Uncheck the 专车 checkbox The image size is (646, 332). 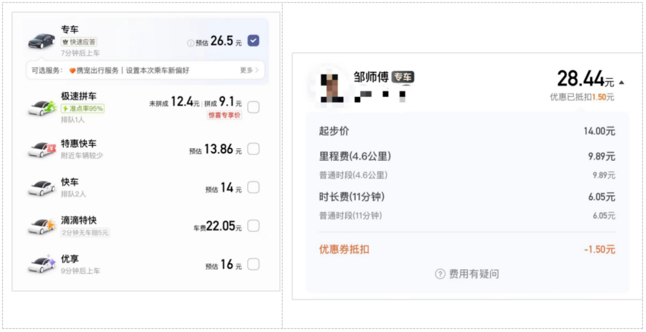(x=254, y=41)
